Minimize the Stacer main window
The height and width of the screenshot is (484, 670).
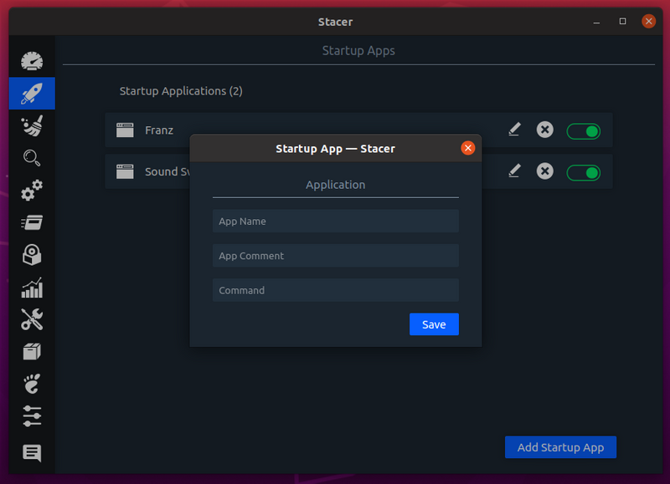(596, 22)
